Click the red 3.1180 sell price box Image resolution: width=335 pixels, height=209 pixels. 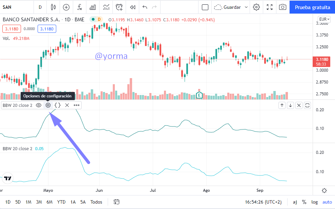(x=12, y=29)
